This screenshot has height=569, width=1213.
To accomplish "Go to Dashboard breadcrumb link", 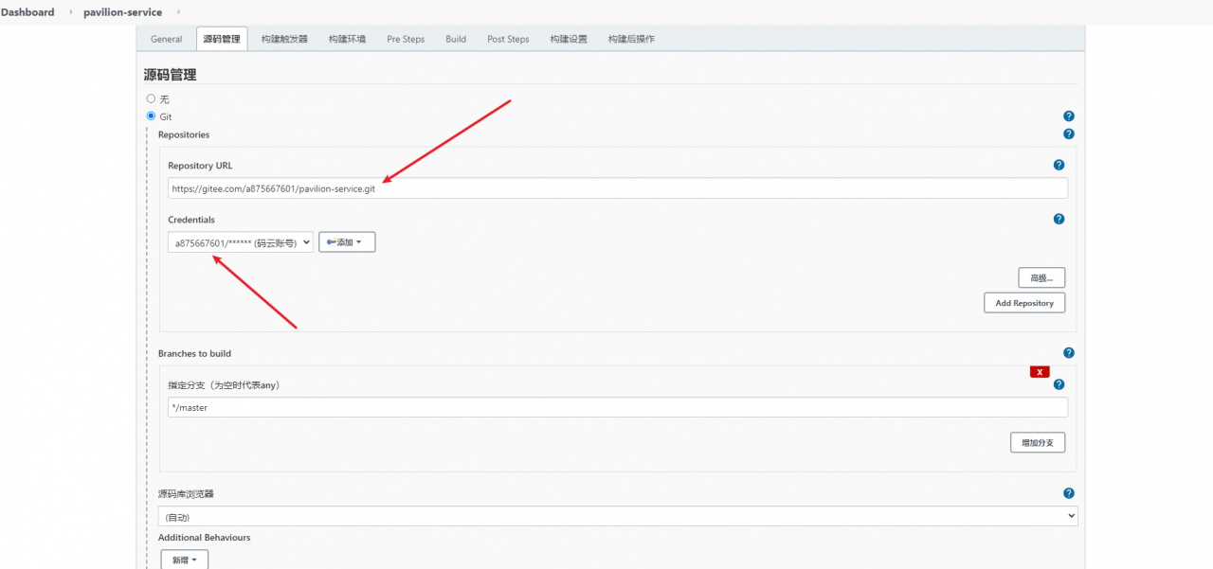I will coord(27,12).
